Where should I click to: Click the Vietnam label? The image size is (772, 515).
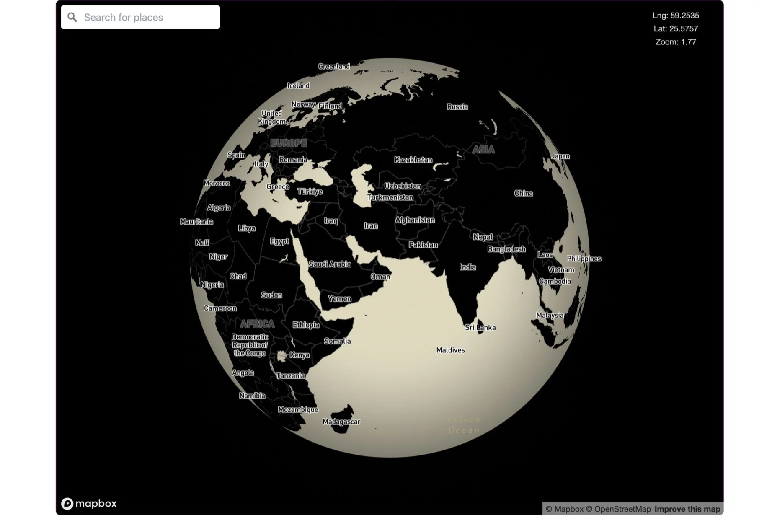point(561,269)
